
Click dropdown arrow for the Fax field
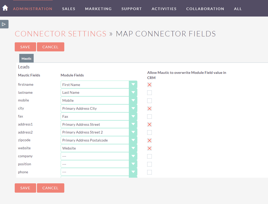click(x=133, y=116)
